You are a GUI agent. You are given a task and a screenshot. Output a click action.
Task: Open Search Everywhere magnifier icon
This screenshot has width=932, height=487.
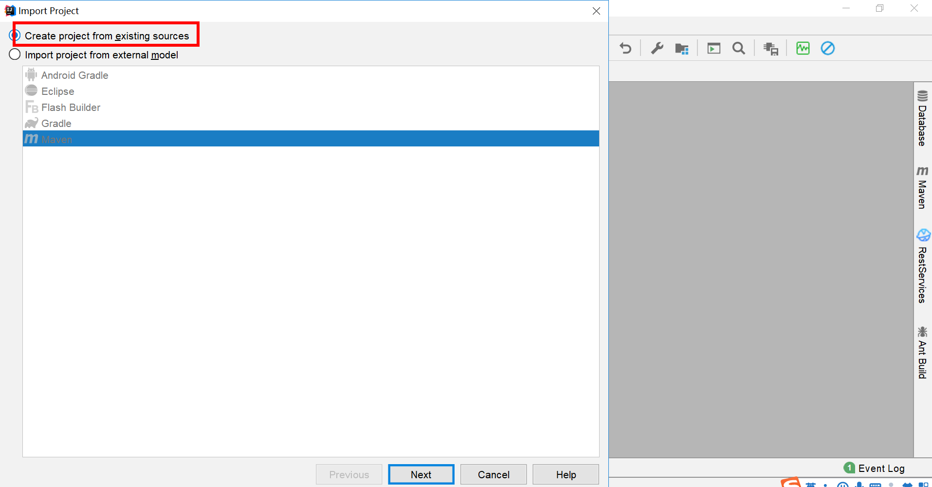point(739,48)
